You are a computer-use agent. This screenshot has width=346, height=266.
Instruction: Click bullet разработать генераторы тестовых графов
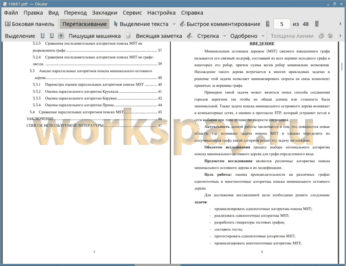click(249, 222)
